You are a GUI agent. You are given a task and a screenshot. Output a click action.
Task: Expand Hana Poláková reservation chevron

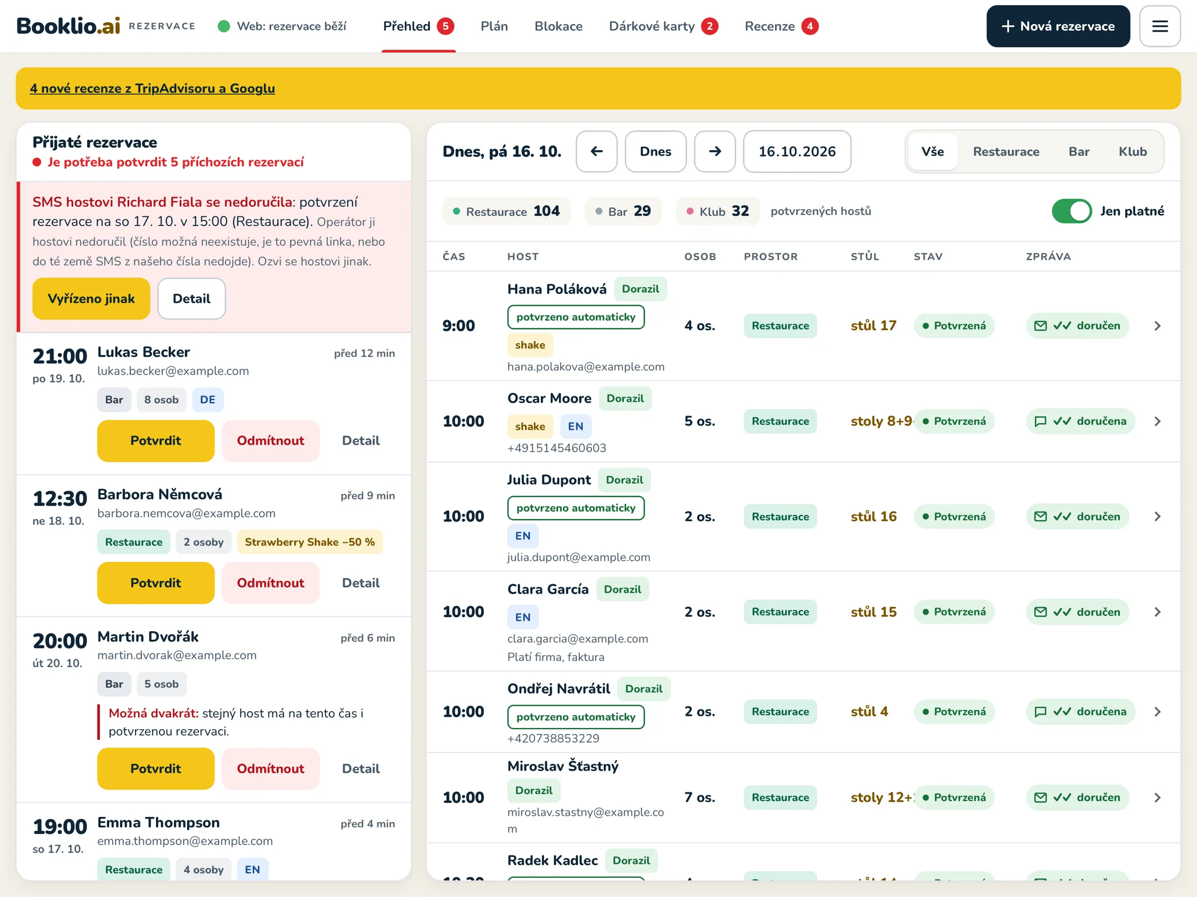(x=1157, y=326)
